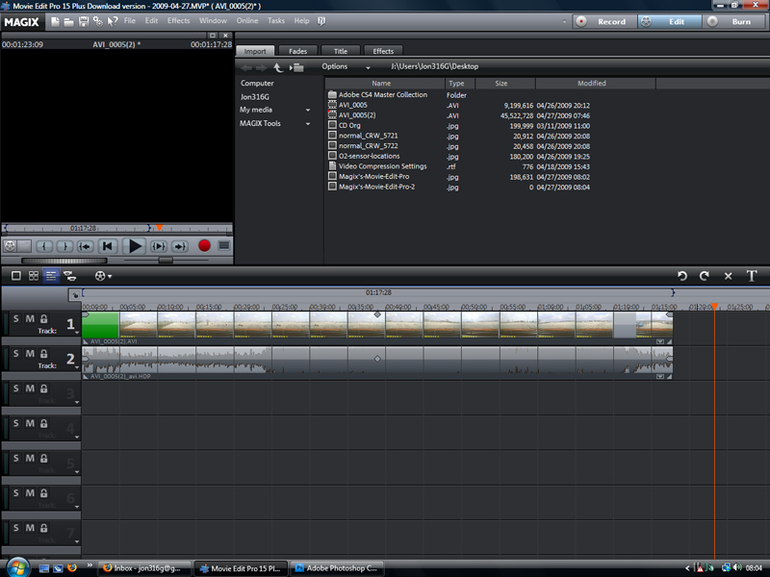Switch to the Fades tab
Screen dimensions: 770x577
[297, 51]
